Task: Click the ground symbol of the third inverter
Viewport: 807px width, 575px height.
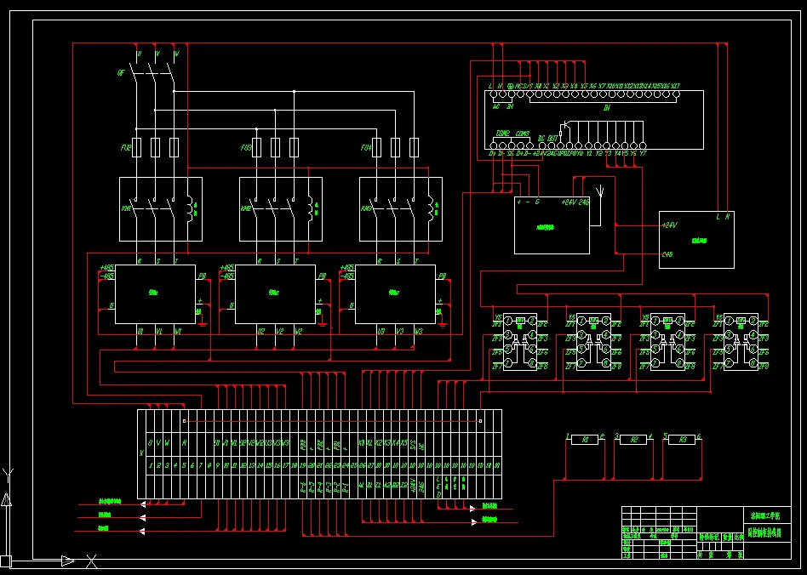Action: click(443, 324)
